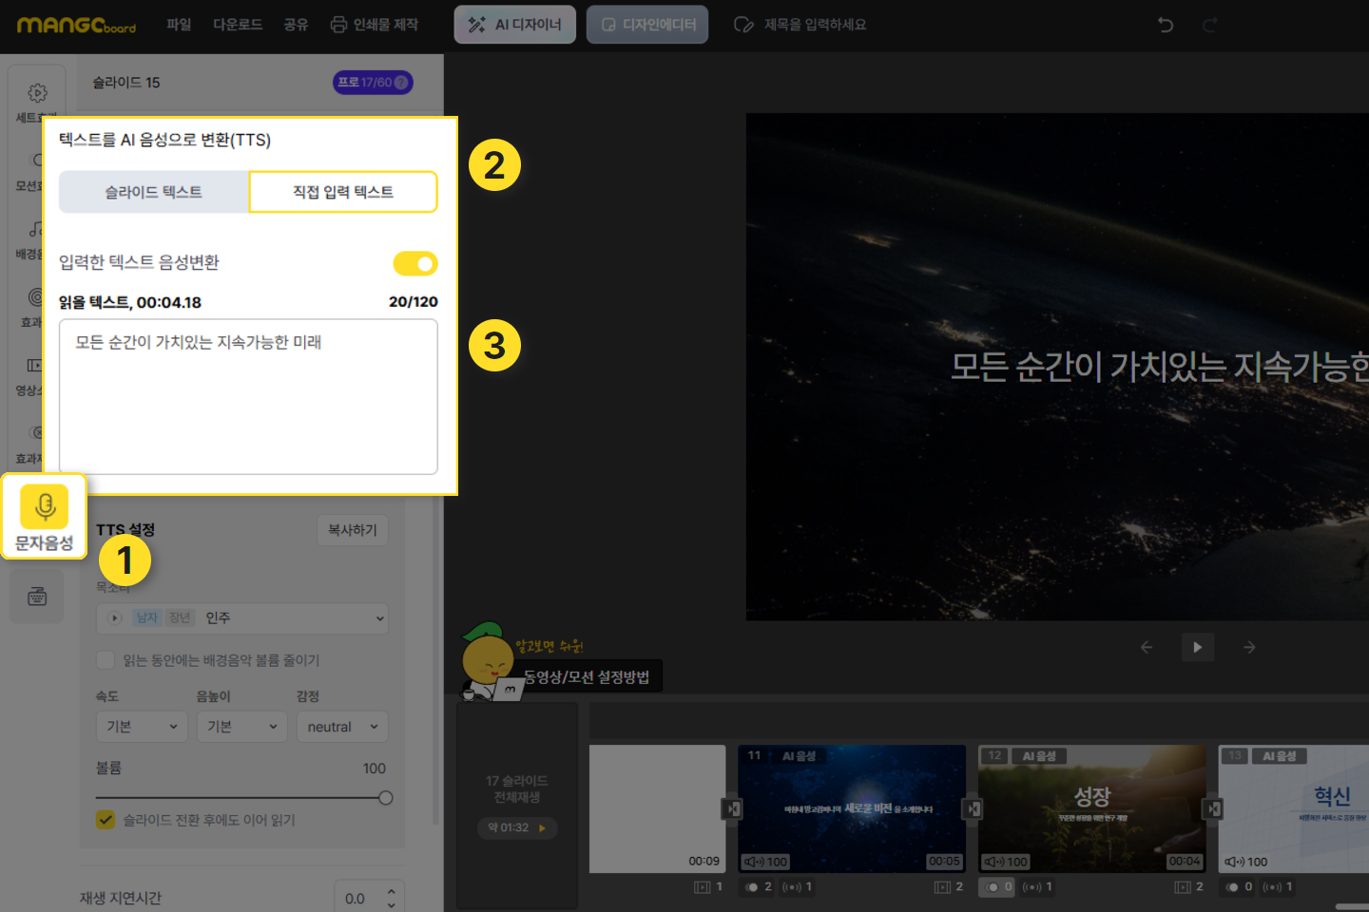Open the 다운로드 menu
Screen dimensions: 1369x912
pyautogui.click(x=238, y=25)
